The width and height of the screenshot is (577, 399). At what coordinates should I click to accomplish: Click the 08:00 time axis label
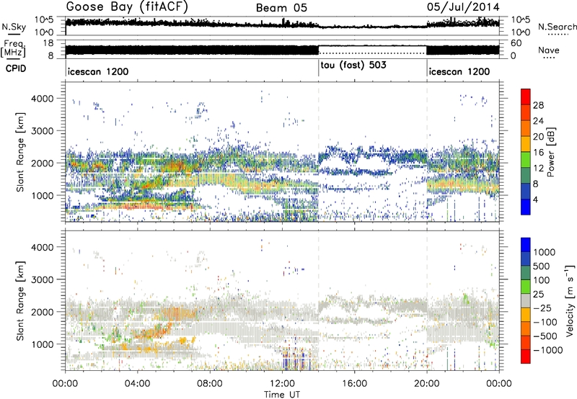[x=209, y=384]
